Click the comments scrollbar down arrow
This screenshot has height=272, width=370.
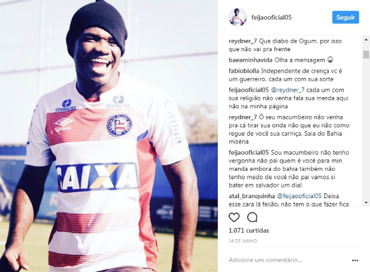[x=366, y=202]
